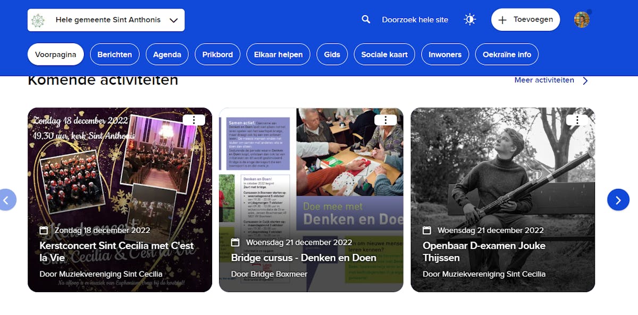Viewport: 638px width, 315px height.
Task: Click the next carousel arrow
Action: click(x=618, y=200)
